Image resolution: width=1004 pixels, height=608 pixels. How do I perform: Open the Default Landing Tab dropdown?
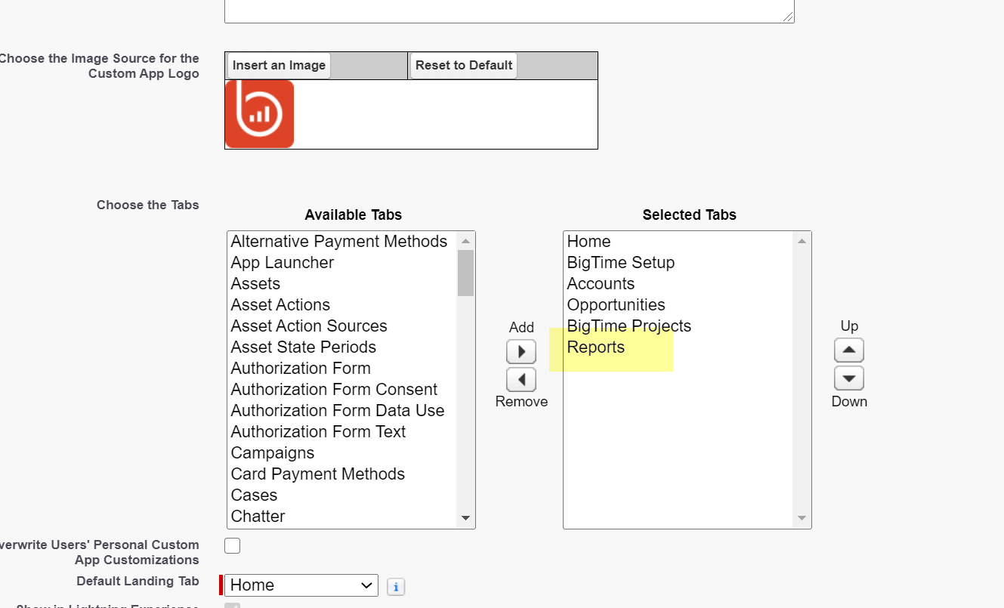(301, 585)
